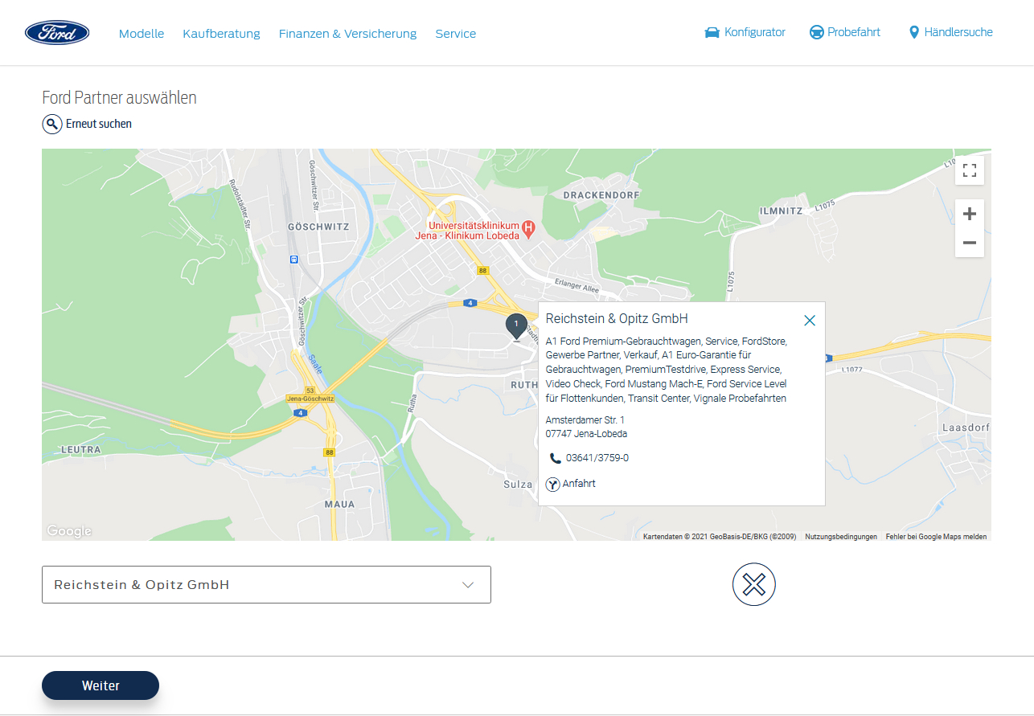The image size is (1034, 716).
Task: Open the Probefahrt link
Action: (x=854, y=32)
